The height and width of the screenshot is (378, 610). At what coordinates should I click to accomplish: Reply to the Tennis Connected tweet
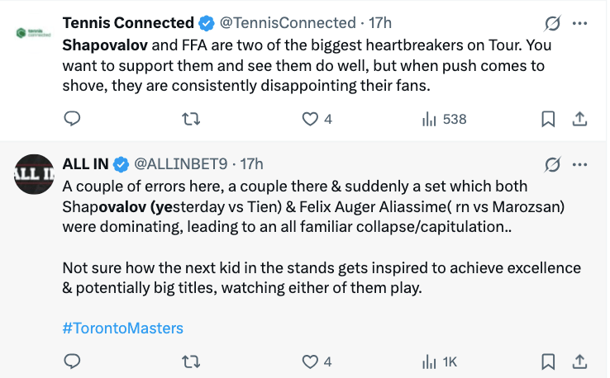(72, 119)
